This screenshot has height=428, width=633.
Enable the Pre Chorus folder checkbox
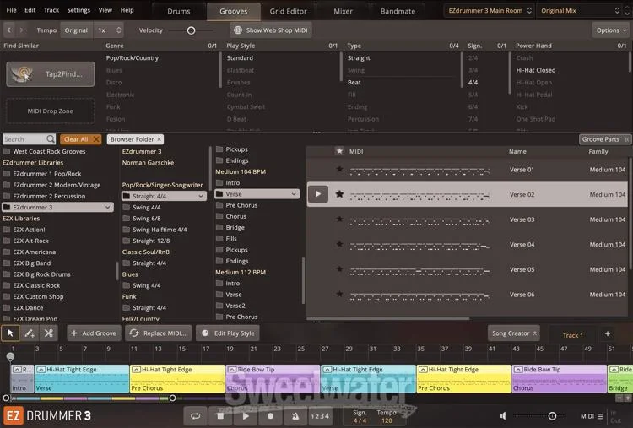(219, 205)
